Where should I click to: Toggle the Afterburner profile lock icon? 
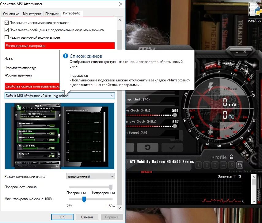coord(231,157)
